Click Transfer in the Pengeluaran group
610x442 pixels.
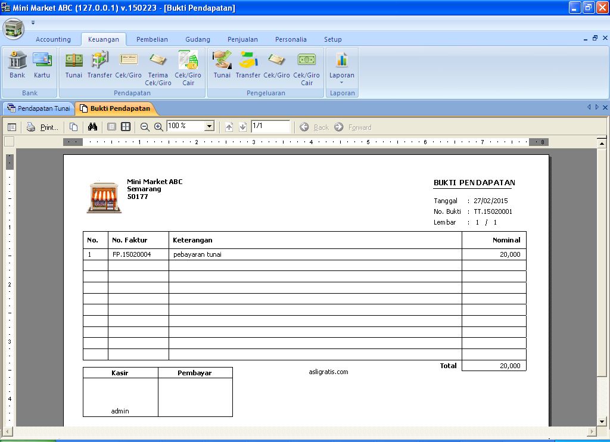(248, 64)
